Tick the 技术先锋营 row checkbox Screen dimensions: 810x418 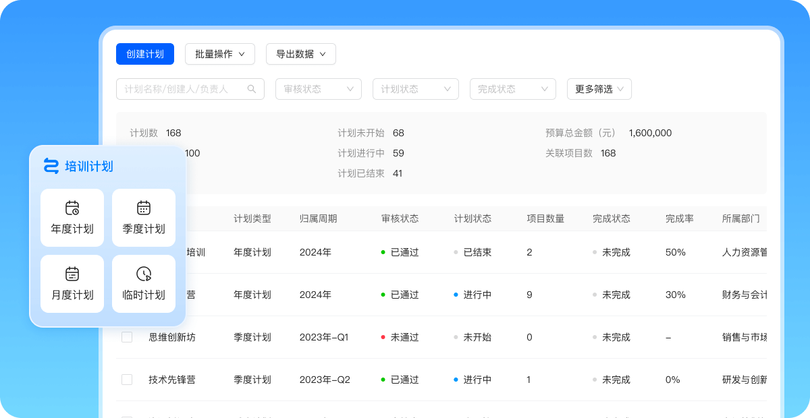click(x=127, y=380)
